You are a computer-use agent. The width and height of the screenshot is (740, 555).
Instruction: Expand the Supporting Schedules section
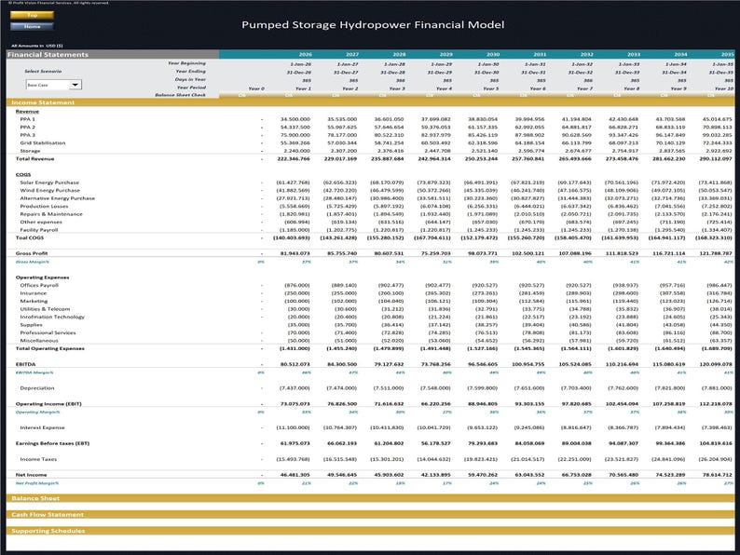pyautogui.click(x=370, y=531)
